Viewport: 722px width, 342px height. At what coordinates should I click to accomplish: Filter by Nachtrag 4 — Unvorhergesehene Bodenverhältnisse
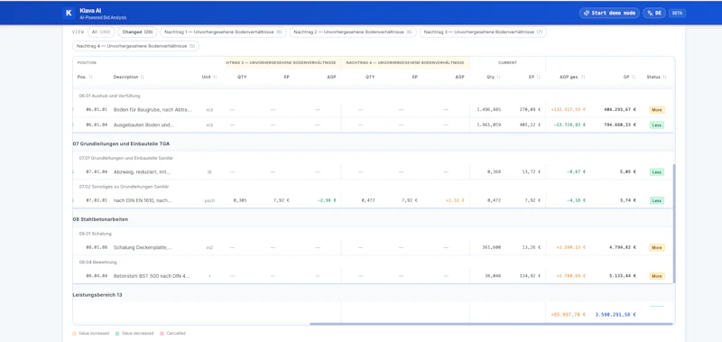pyautogui.click(x=136, y=46)
